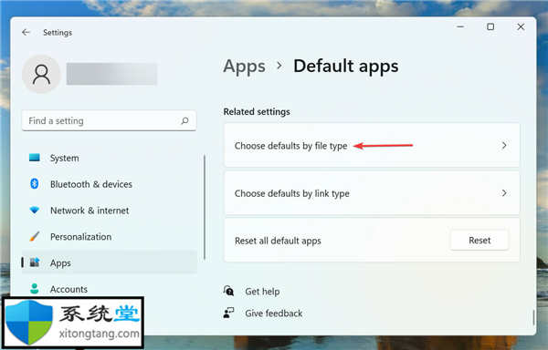Click the Network diamond icon
The width and height of the screenshot is (548, 350).
pos(35,211)
